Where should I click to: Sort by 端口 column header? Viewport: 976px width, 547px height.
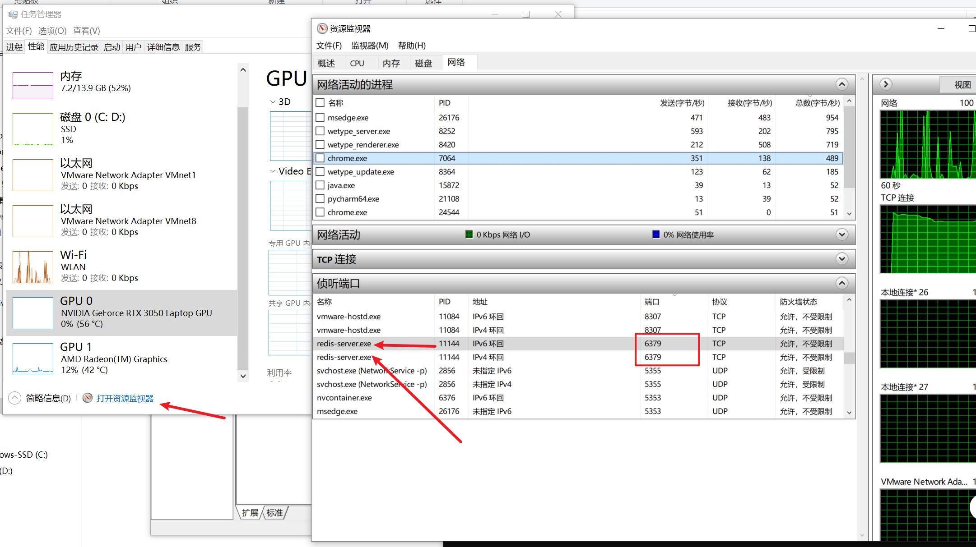(x=652, y=302)
